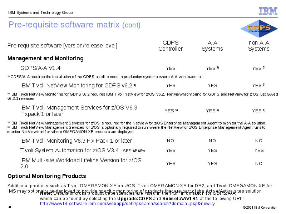This screenshot has width=286, height=214.
Task: Click the GDPS diamond logo
Action: coord(259,29)
